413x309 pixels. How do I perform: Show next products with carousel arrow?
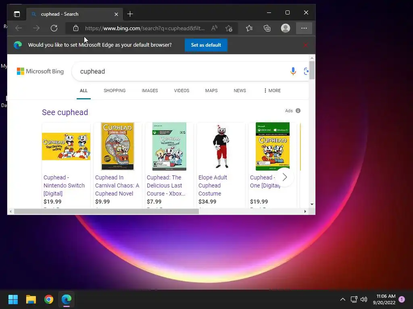coord(284,177)
